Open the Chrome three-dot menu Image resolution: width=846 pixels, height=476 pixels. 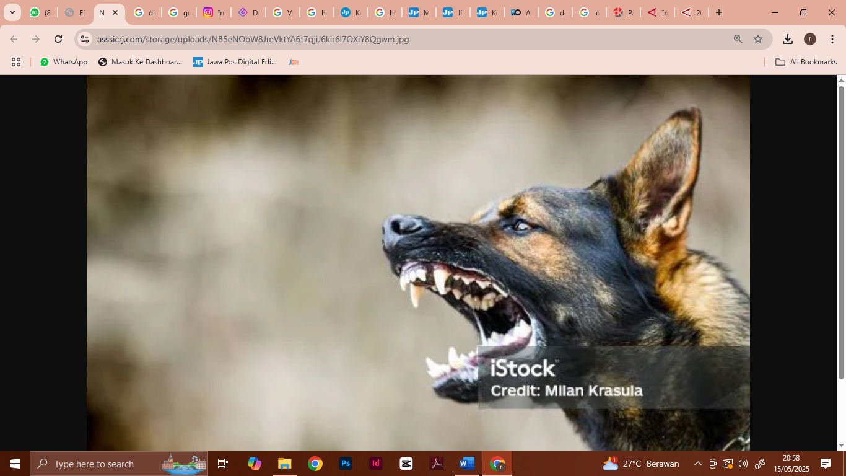coord(832,39)
